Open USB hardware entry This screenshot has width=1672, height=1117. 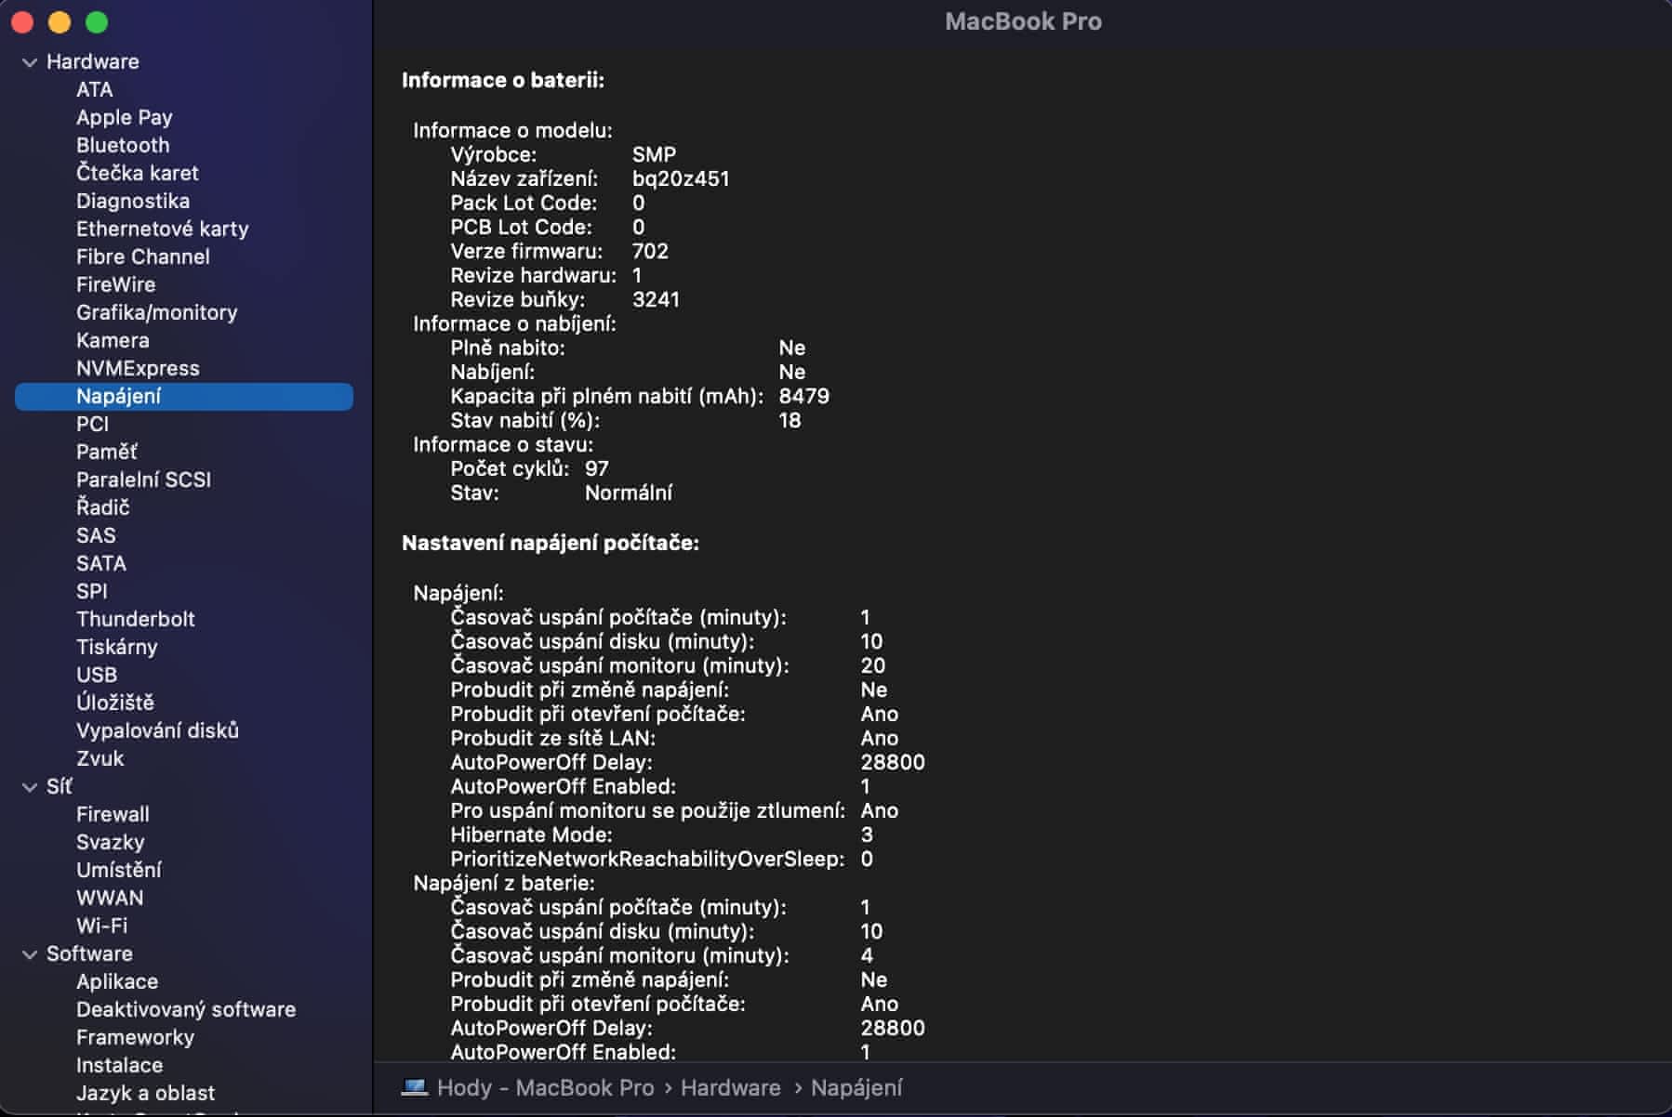click(97, 675)
